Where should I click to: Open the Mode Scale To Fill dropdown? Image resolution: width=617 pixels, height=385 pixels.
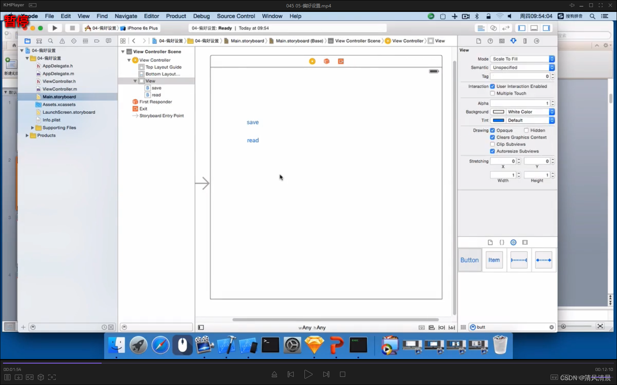(522, 59)
